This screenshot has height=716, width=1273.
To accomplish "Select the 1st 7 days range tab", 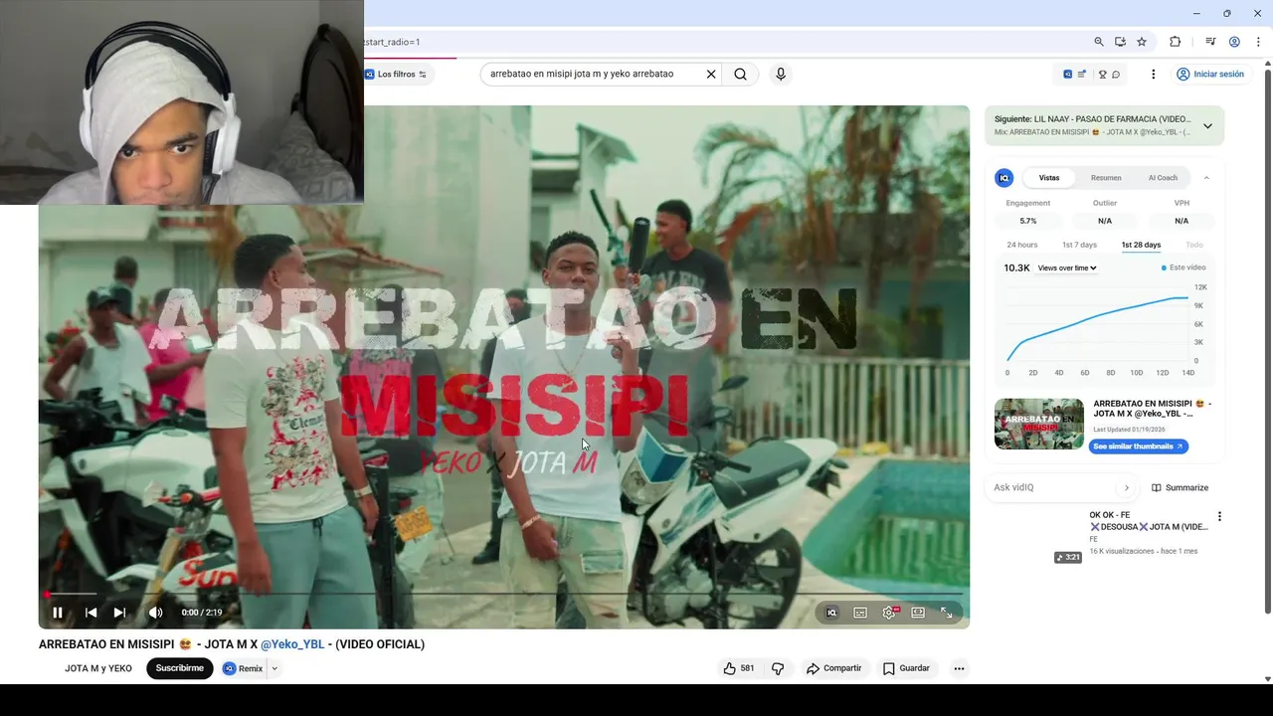I will pos(1079,245).
